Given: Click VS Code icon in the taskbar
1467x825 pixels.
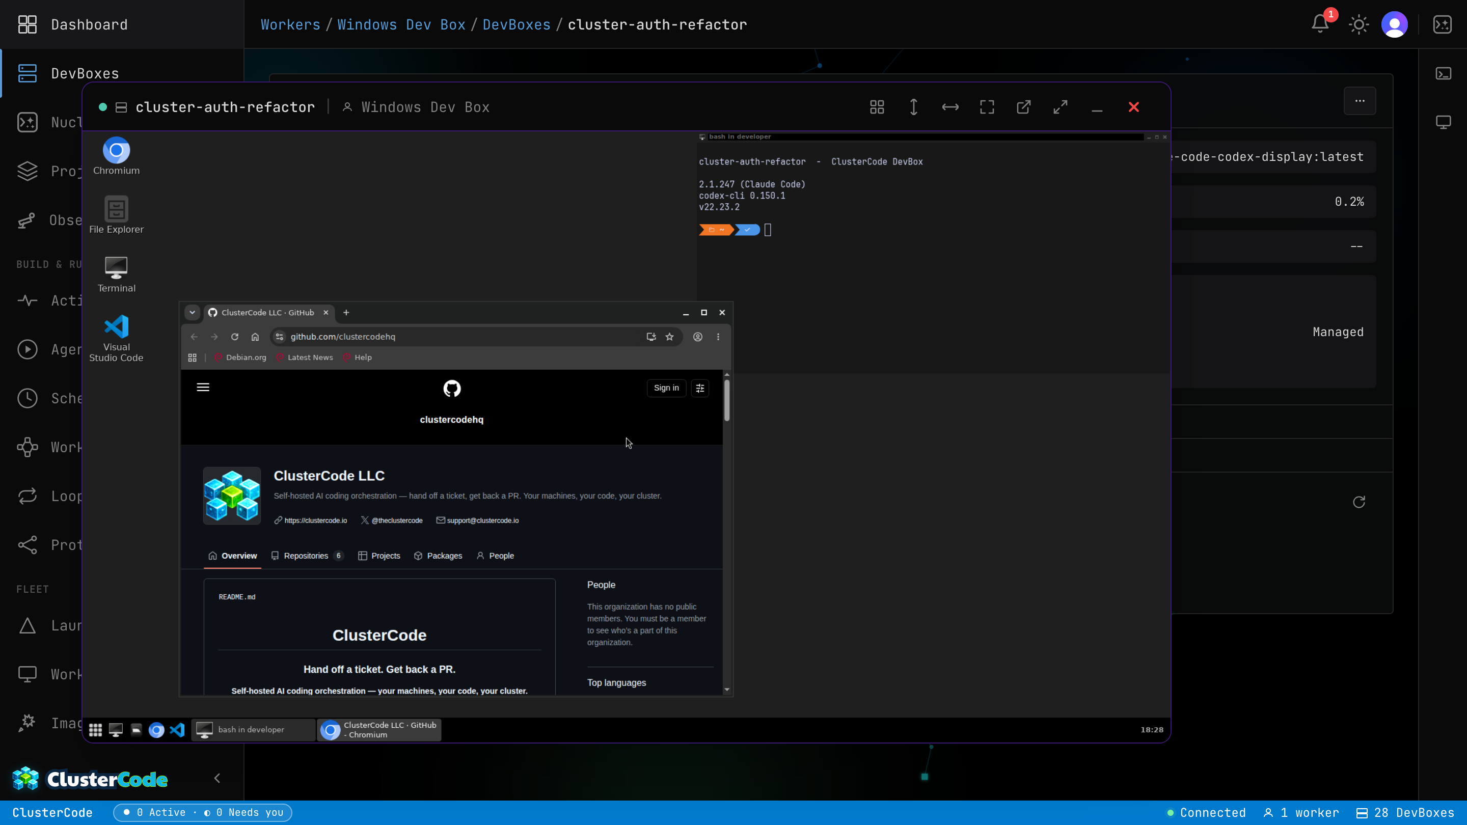Looking at the screenshot, I should click(177, 730).
